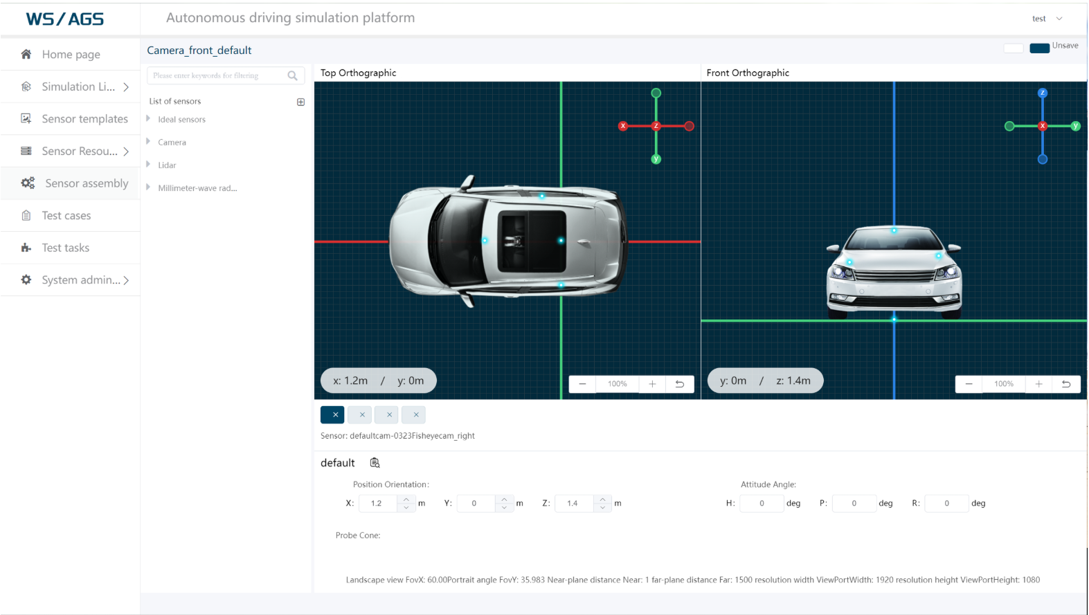This screenshot has width=1089, height=615.
Task: Increase the Y position value
Action: pos(504,499)
